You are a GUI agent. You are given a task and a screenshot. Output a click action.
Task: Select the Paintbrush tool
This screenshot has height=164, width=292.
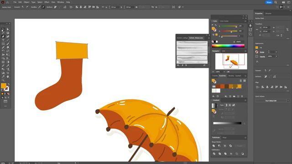(8, 44)
